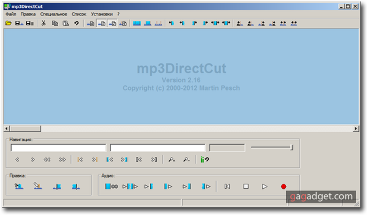Click the open file folder icon

(9, 23)
